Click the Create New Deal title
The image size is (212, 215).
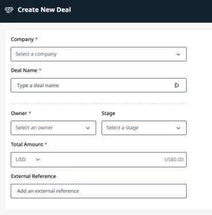[44, 10]
